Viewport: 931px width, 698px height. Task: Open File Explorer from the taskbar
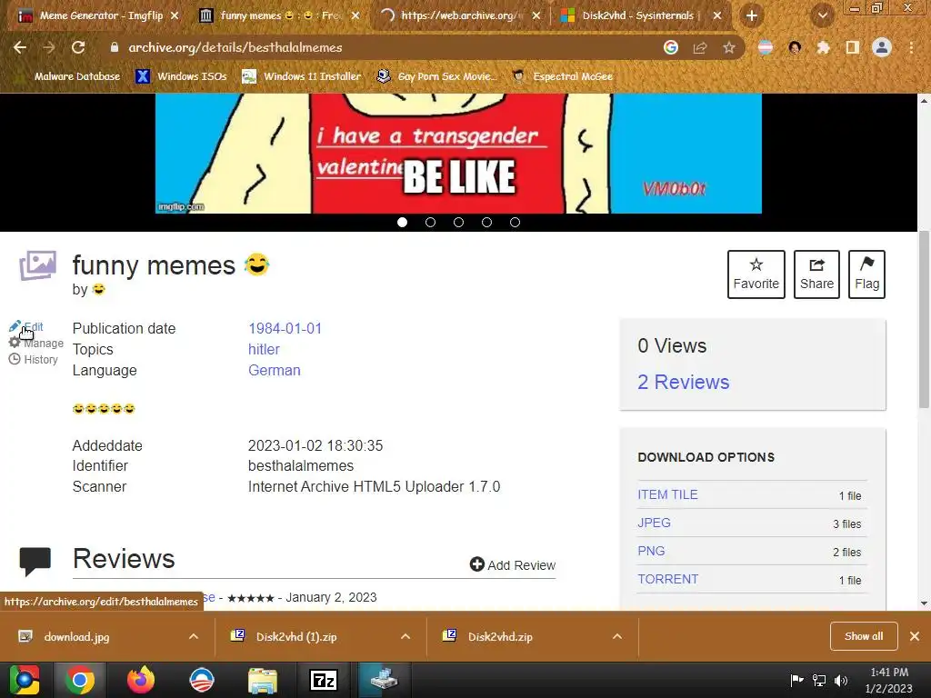pos(262,680)
